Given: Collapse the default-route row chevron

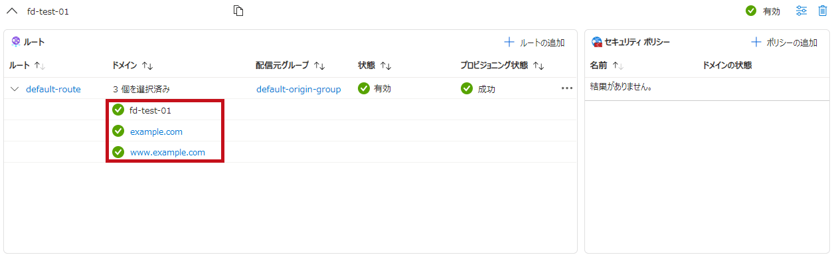Looking at the screenshot, I should point(15,89).
